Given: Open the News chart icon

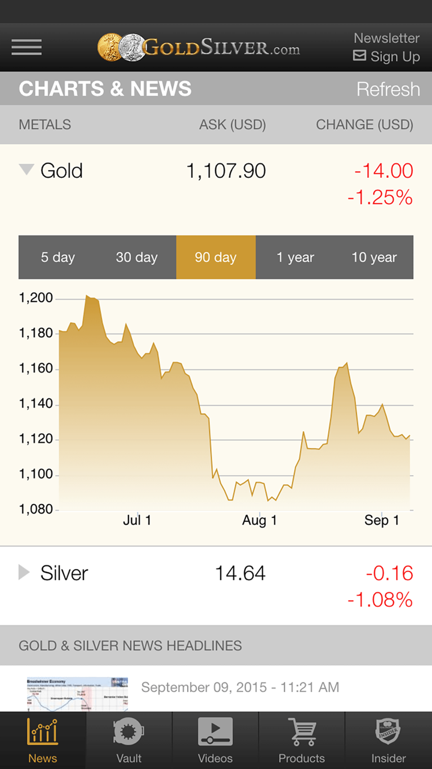Looking at the screenshot, I should click(43, 732).
